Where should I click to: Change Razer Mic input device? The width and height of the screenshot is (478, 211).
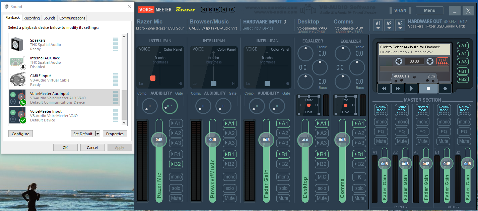(x=160, y=28)
